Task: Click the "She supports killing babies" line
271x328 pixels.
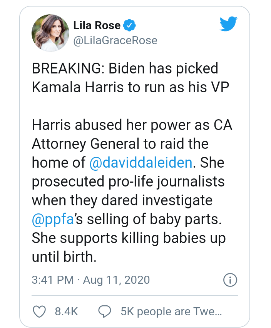Action: (x=129, y=238)
